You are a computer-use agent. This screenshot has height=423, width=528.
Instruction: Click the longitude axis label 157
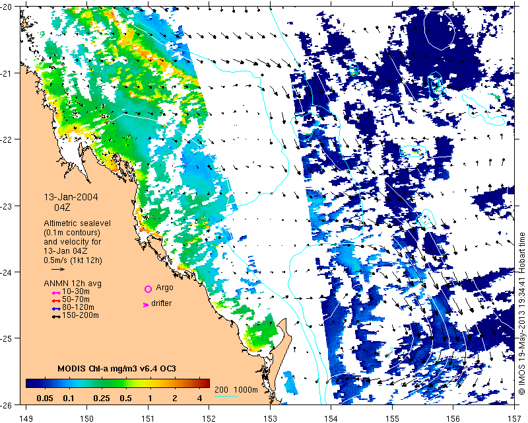point(515,418)
